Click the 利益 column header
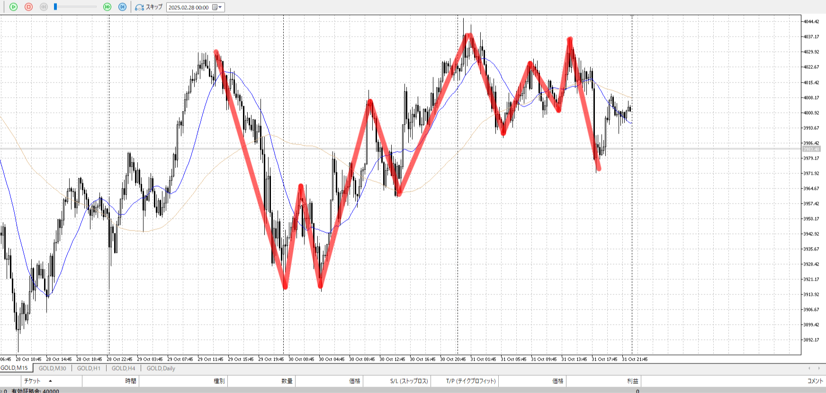Viewport: 826px width, 393px height. tap(632, 381)
